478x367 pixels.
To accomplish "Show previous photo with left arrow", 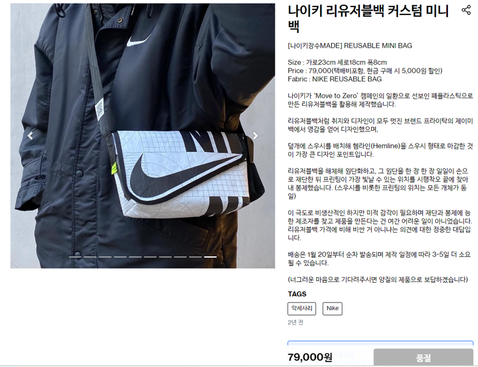I will click(x=30, y=136).
